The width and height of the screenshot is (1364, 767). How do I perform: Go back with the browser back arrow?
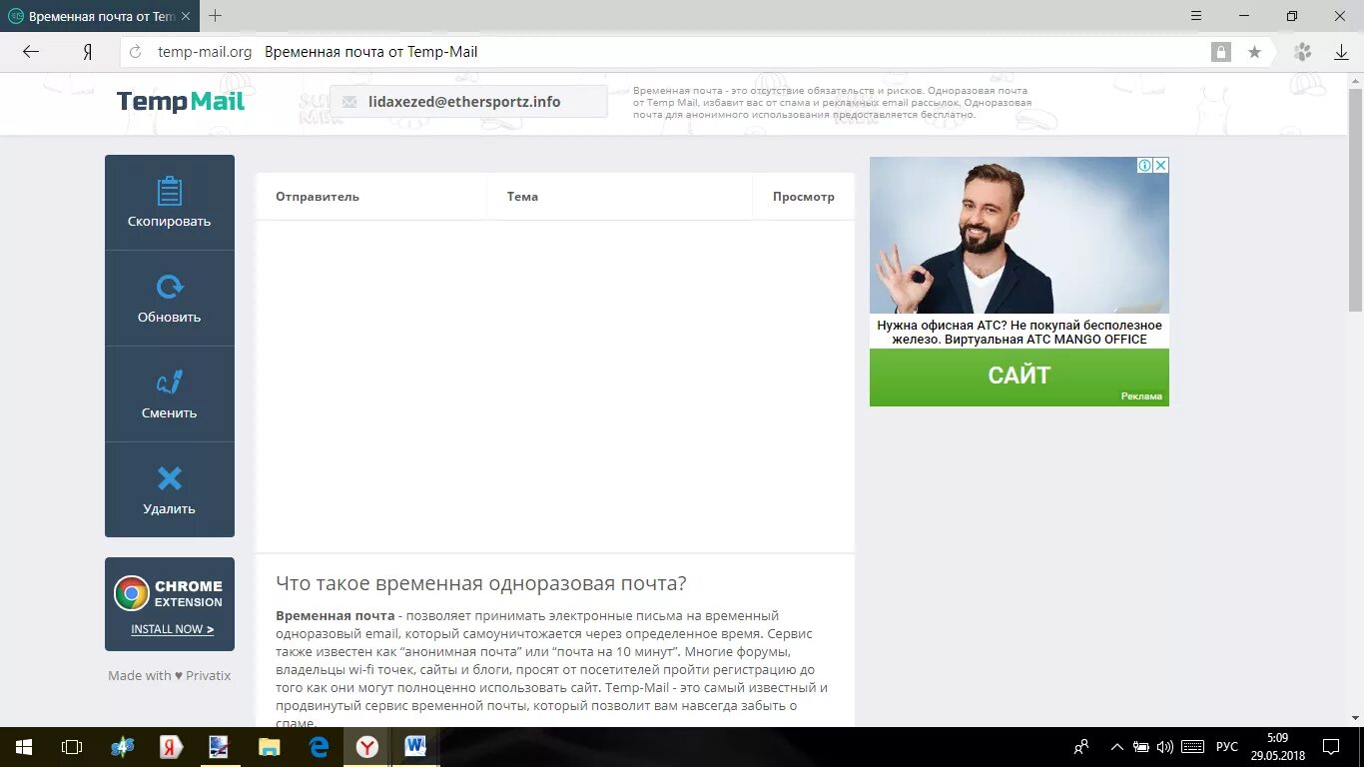(x=29, y=51)
